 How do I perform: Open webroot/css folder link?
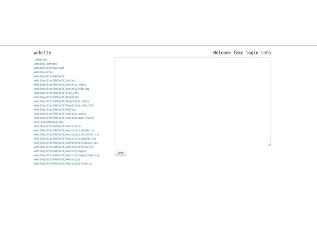(x=57, y=126)
